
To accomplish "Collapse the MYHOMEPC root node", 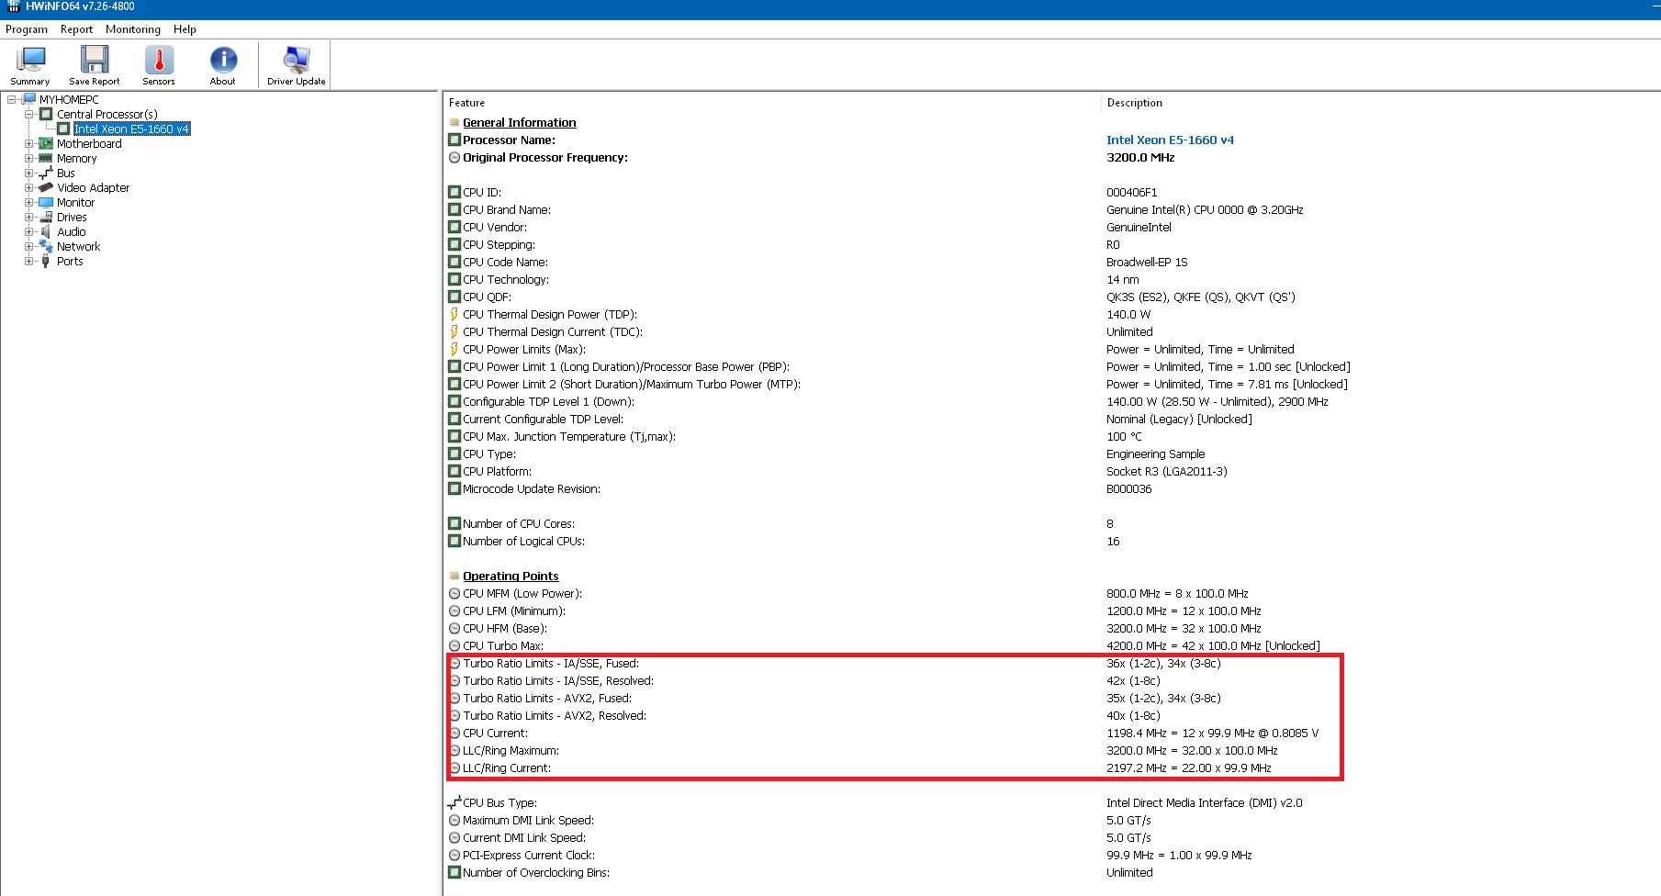I will tap(11, 99).
